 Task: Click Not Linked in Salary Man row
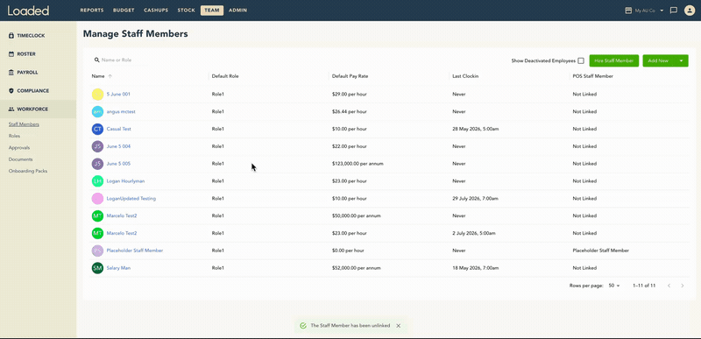click(584, 268)
